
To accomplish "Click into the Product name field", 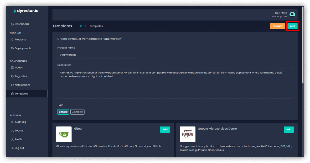I will [x=97, y=55].
